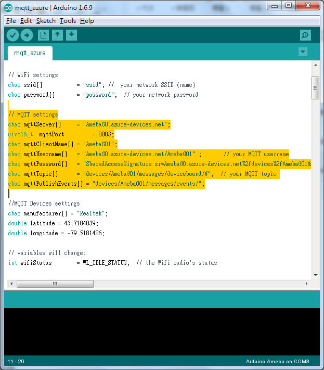The image size is (324, 370).
Task: Open the Help menu
Action: tap(87, 21)
